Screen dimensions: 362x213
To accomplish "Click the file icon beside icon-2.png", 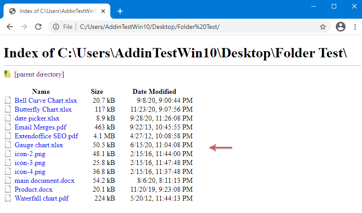I will pyautogui.click(x=7, y=154).
